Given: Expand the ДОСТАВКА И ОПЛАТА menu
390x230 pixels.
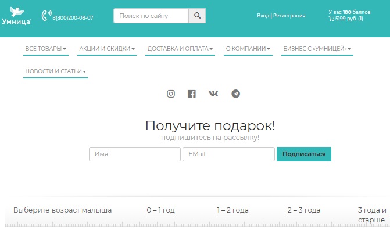Looking at the screenshot, I should pos(180,49).
